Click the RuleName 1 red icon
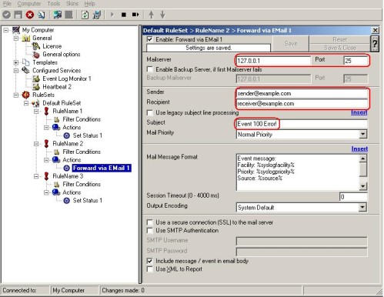Screen dimensions: 384x297 (x=46, y=111)
